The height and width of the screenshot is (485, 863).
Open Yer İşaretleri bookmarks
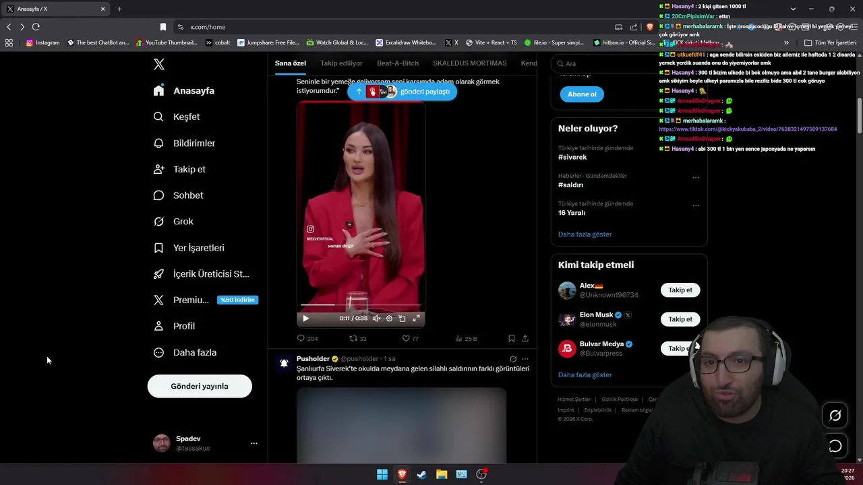pyautogui.click(x=189, y=247)
